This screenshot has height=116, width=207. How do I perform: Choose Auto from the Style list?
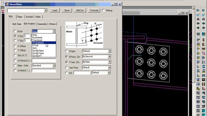tap(44, 48)
